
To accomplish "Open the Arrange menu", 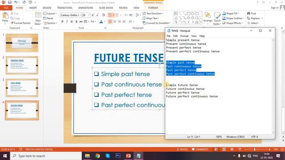I will point(208,18).
